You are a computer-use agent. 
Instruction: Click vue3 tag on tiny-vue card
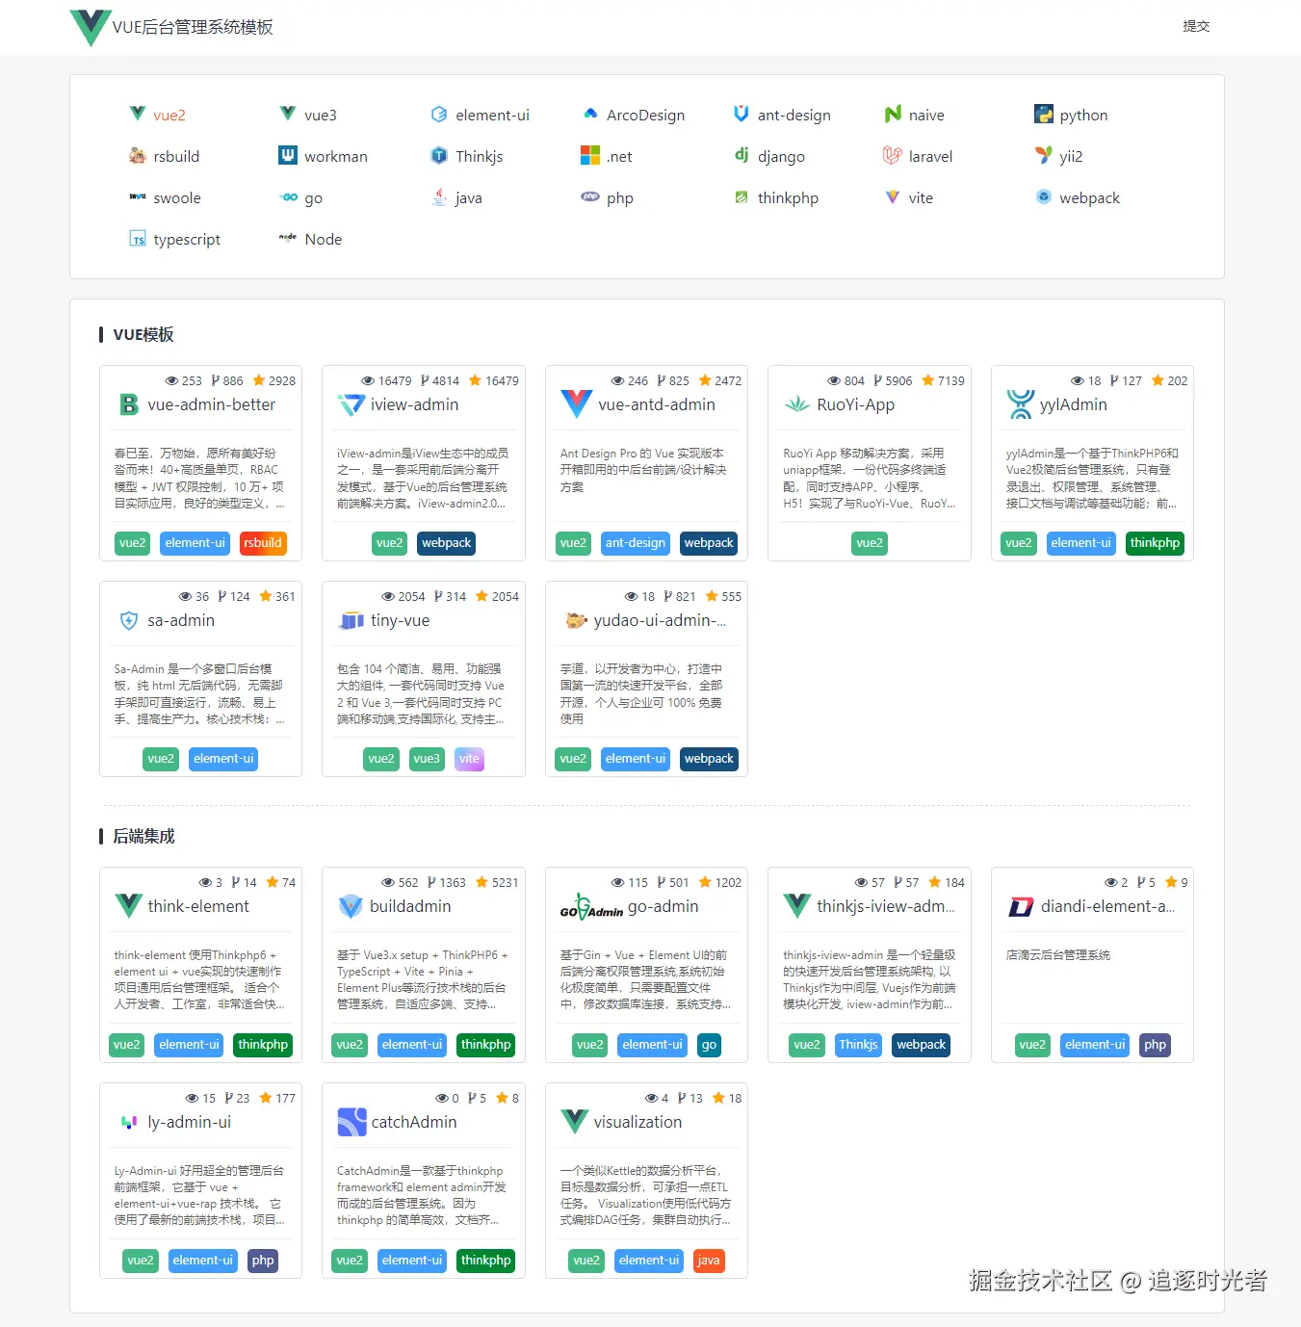click(427, 759)
